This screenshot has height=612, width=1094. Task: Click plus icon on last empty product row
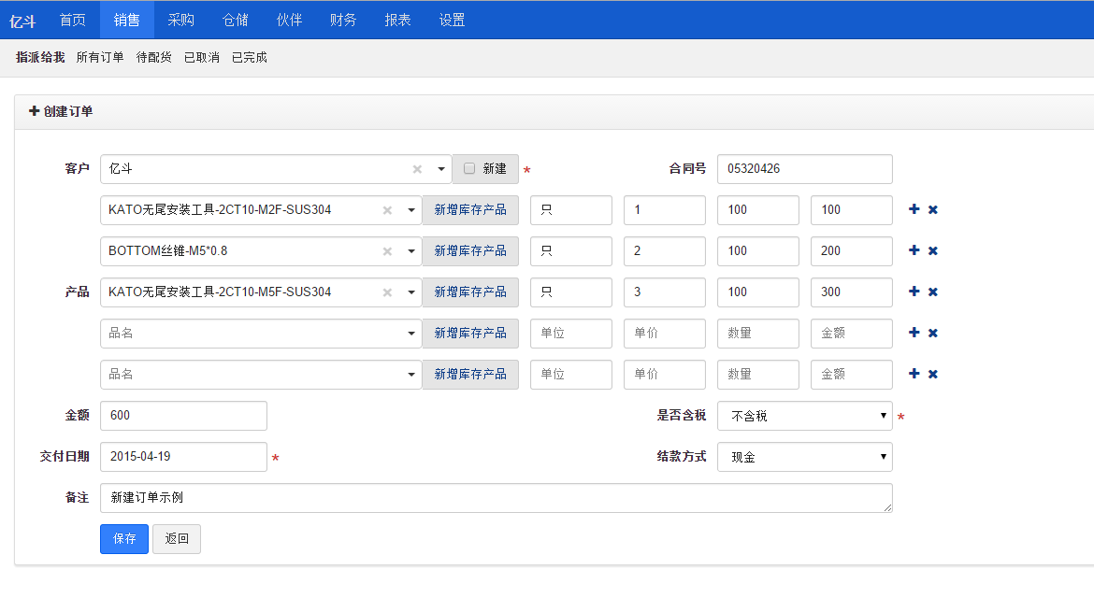(914, 374)
